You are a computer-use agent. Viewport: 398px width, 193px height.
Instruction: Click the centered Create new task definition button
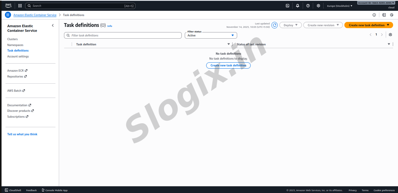pos(228,65)
